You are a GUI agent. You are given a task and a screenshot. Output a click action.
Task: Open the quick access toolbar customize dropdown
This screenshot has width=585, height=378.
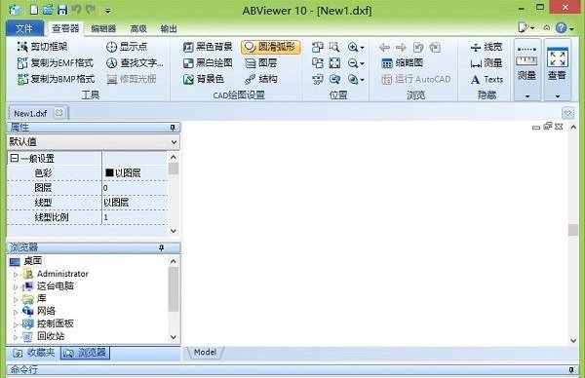pos(107,11)
